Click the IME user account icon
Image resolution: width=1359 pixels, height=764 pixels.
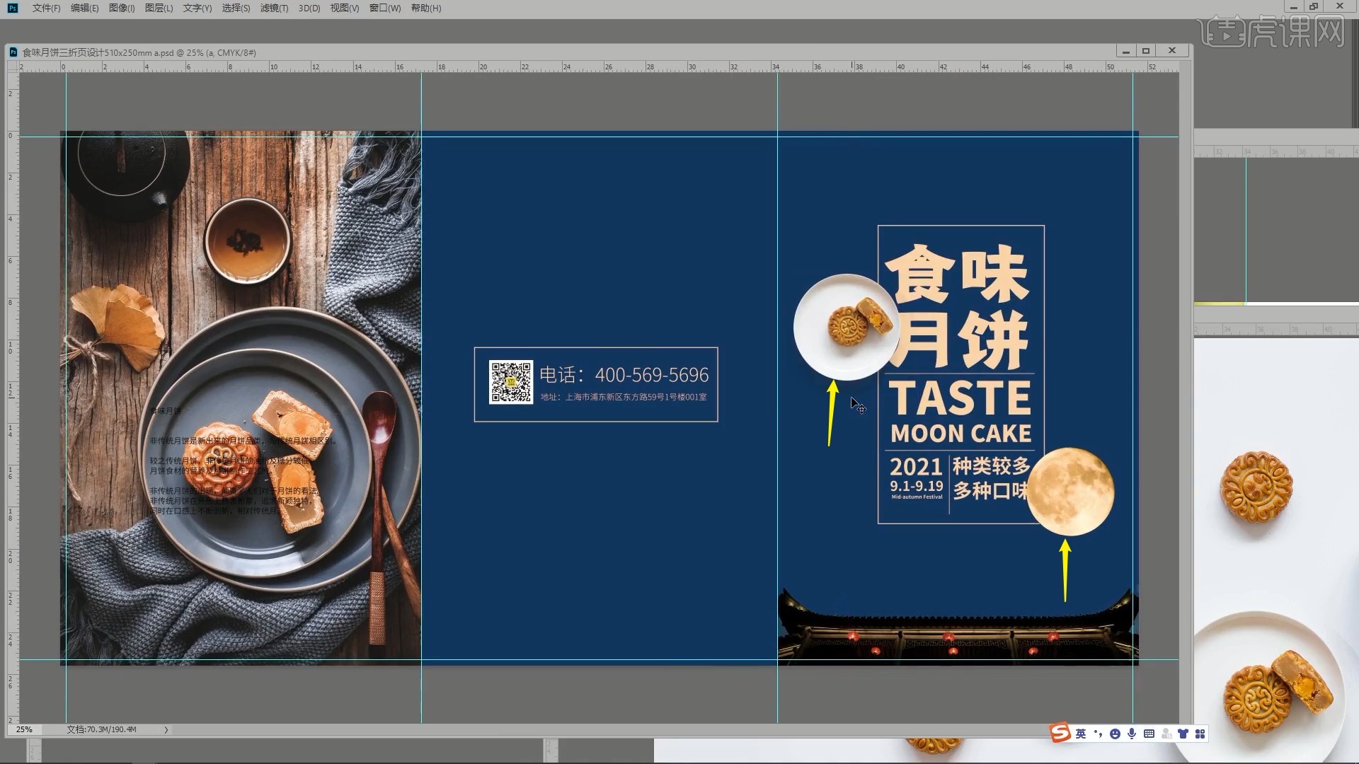pos(1166,734)
